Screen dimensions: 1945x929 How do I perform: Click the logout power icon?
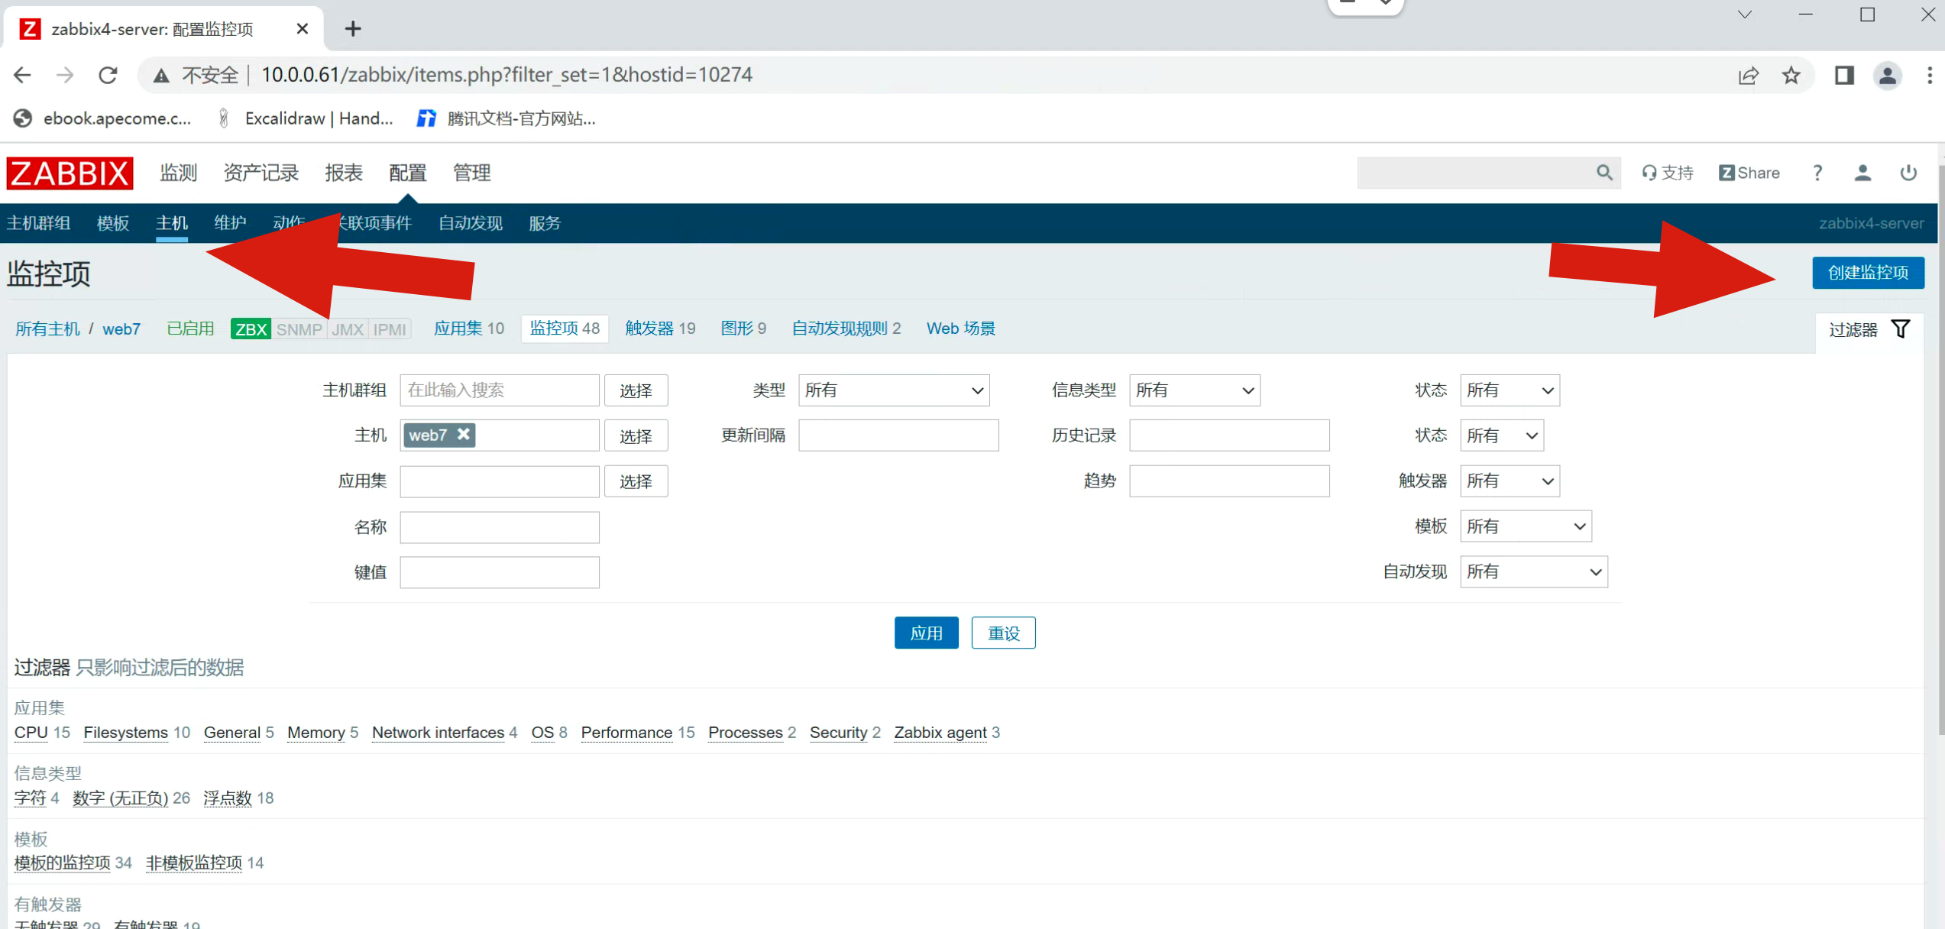point(1908,173)
